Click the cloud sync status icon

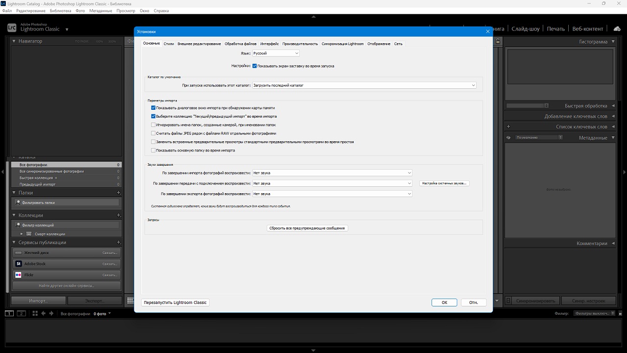click(617, 29)
